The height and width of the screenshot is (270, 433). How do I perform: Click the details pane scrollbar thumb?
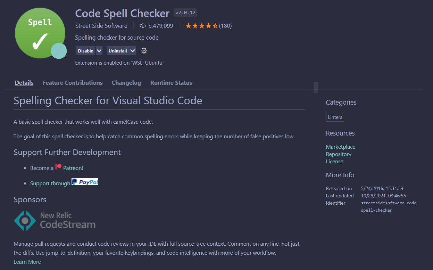point(316,88)
